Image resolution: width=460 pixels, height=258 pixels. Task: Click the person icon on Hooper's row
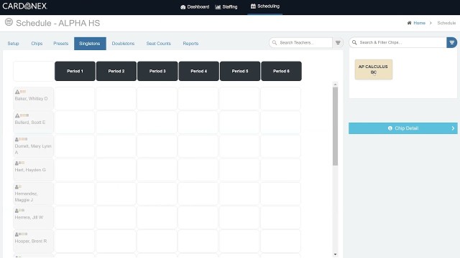(x=17, y=234)
